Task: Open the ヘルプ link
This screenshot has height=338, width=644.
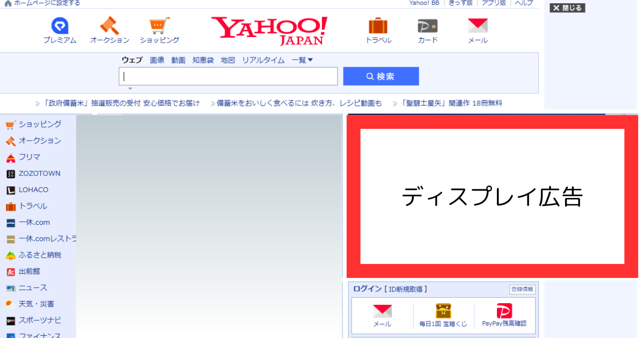Action: click(x=524, y=3)
